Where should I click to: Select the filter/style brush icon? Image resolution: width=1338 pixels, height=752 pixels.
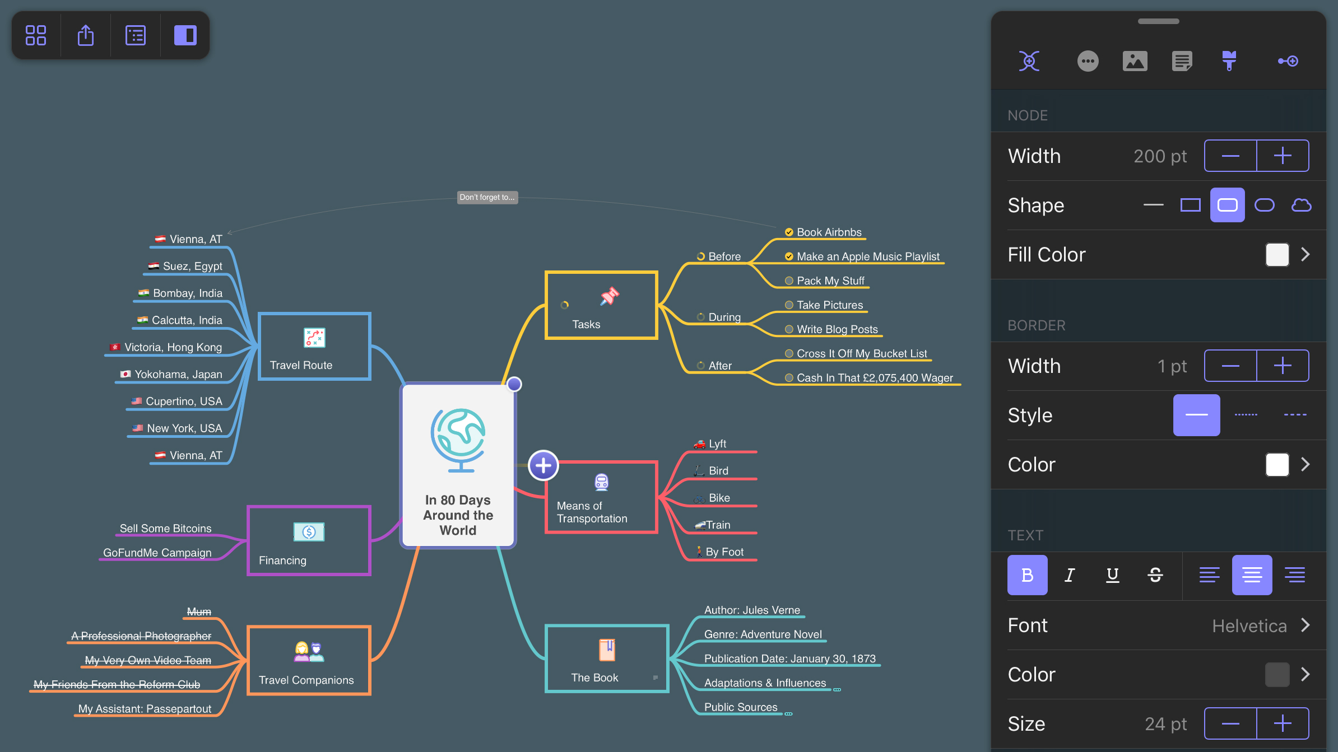tap(1229, 60)
